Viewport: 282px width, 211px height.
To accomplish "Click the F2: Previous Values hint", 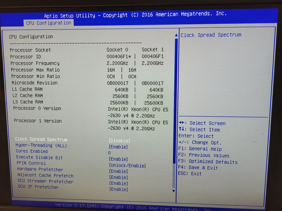I will pyautogui.click(x=204, y=155).
